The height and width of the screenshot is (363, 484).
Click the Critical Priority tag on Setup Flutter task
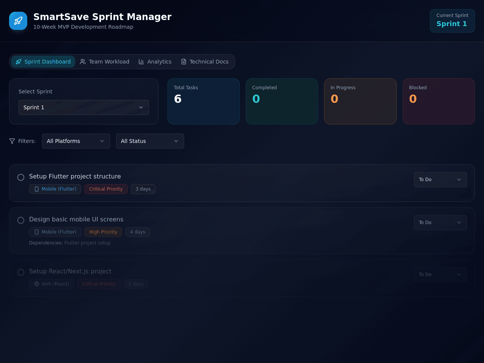tap(106, 189)
